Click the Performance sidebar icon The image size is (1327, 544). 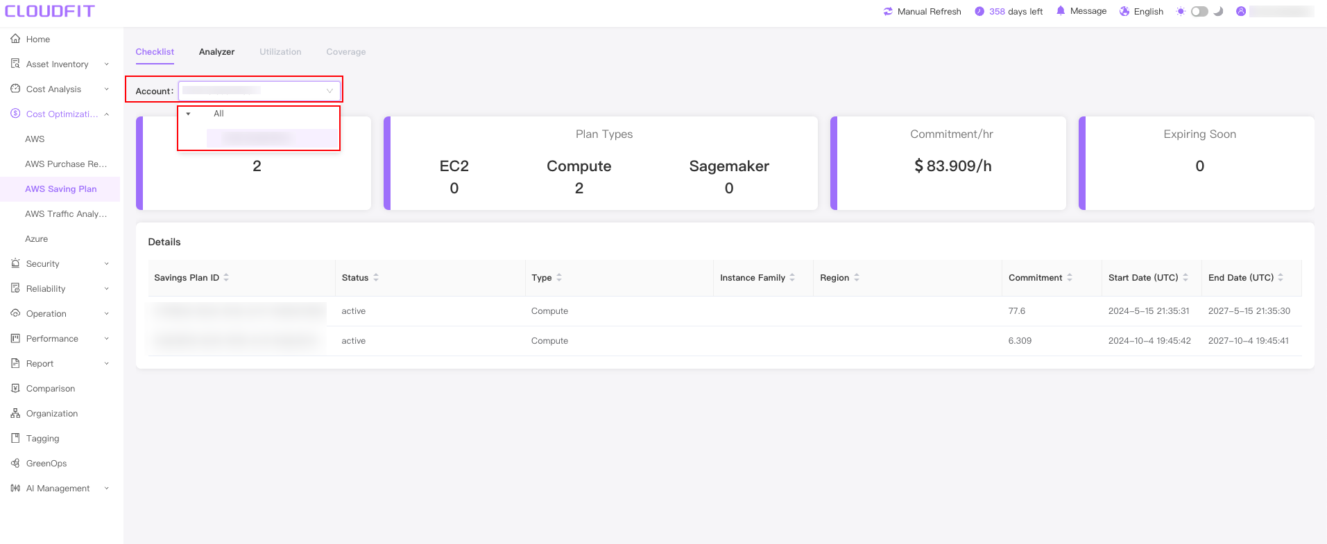15,338
